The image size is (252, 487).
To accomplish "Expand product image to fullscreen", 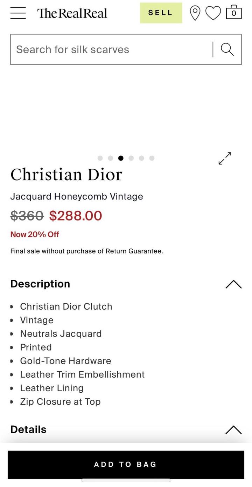I will pyautogui.click(x=225, y=158).
